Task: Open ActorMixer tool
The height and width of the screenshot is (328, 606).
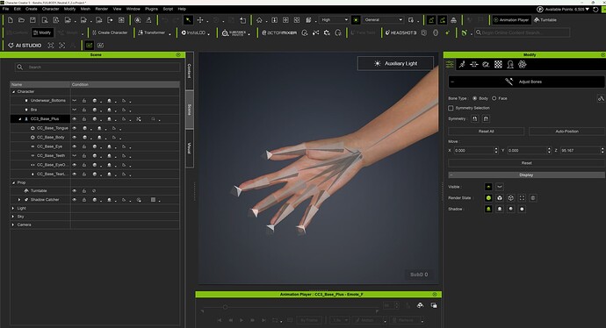Action: 279,32
